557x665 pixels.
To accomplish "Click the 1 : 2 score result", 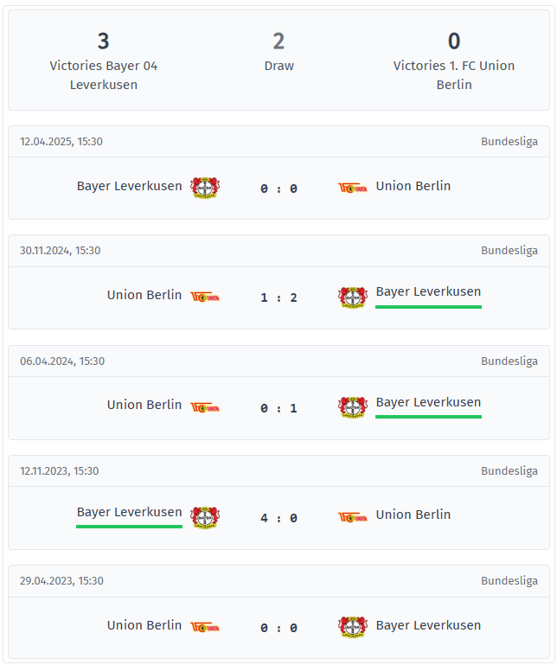I will [278, 298].
